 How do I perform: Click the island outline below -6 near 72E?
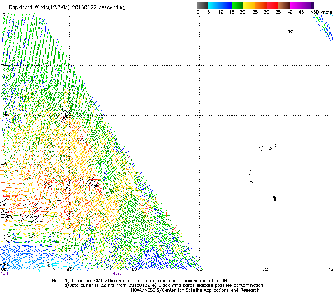point(274,198)
